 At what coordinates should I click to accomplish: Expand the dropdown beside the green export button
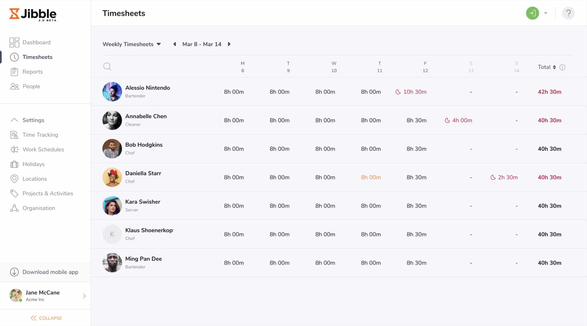[545, 13]
